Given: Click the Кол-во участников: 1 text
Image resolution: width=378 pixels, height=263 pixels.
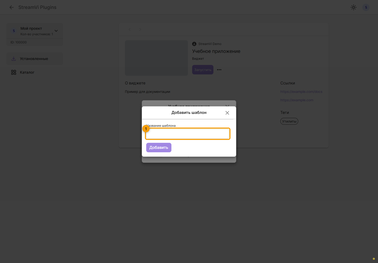Looking at the screenshot, I should pyautogui.click(x=37, y=34).
